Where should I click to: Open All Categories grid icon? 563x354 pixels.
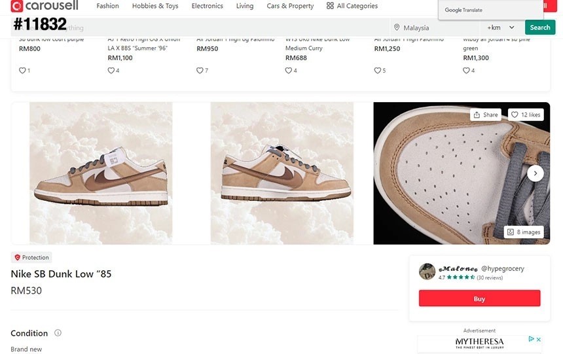(330, 6)
